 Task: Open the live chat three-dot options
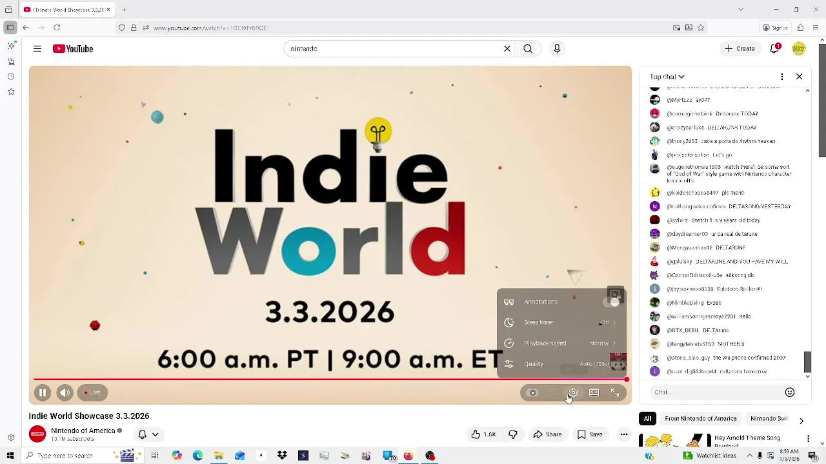click(781, 77)
